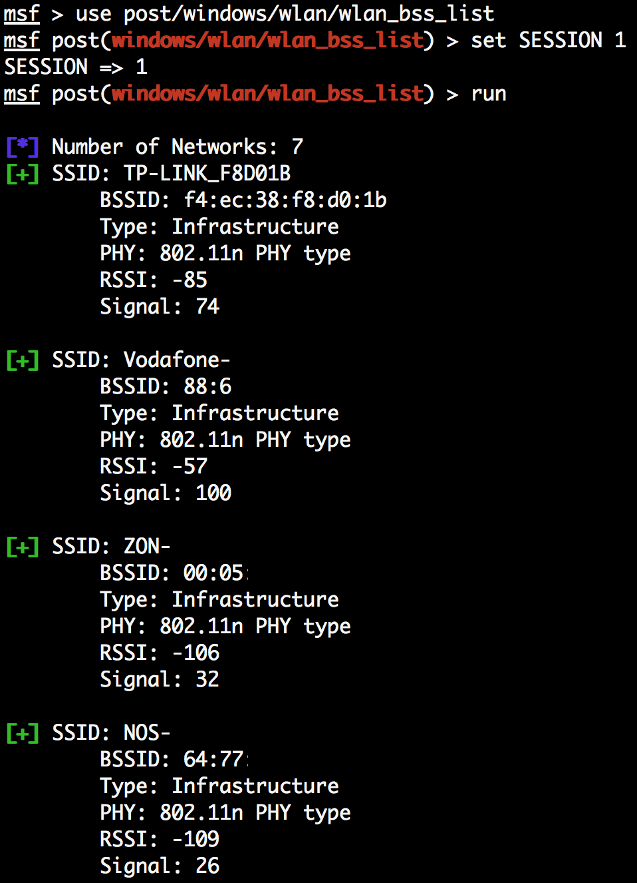Click the RSSI: -85 line

point(154,280)
